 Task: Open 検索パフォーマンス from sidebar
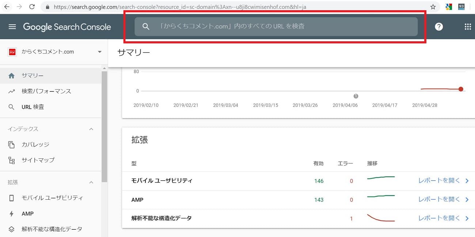click(x=46, y=91)
